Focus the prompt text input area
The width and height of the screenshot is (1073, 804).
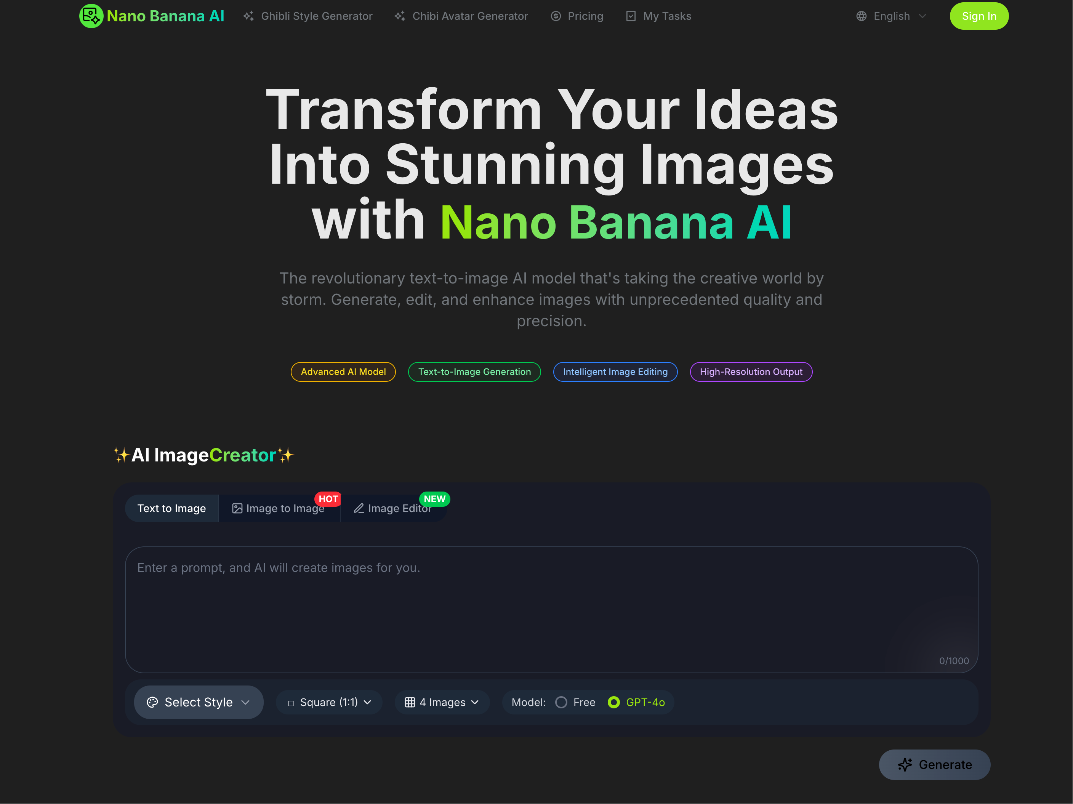(x=551, y=609)
